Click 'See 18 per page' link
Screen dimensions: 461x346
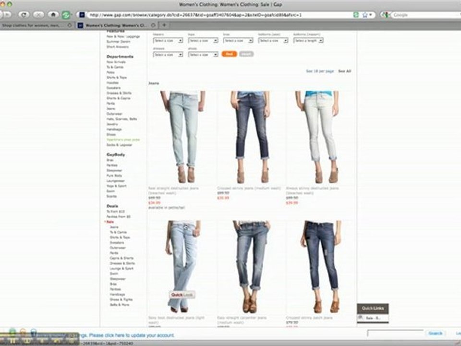(320, 71)
